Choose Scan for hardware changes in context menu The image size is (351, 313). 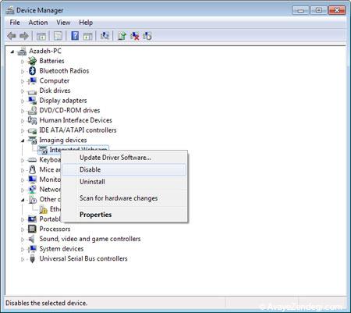coord(124,198)
